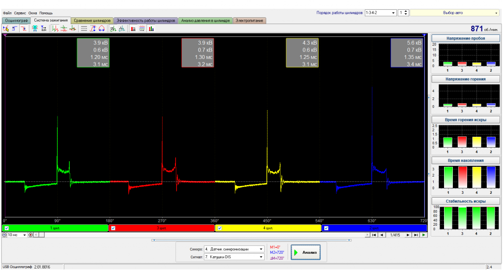
Task: Click the 1/415 frame counter
Action: (x=395, y=235)
